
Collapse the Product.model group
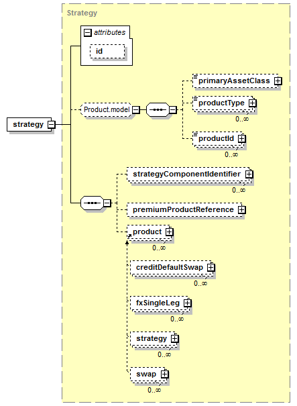(x=136, y=110)
